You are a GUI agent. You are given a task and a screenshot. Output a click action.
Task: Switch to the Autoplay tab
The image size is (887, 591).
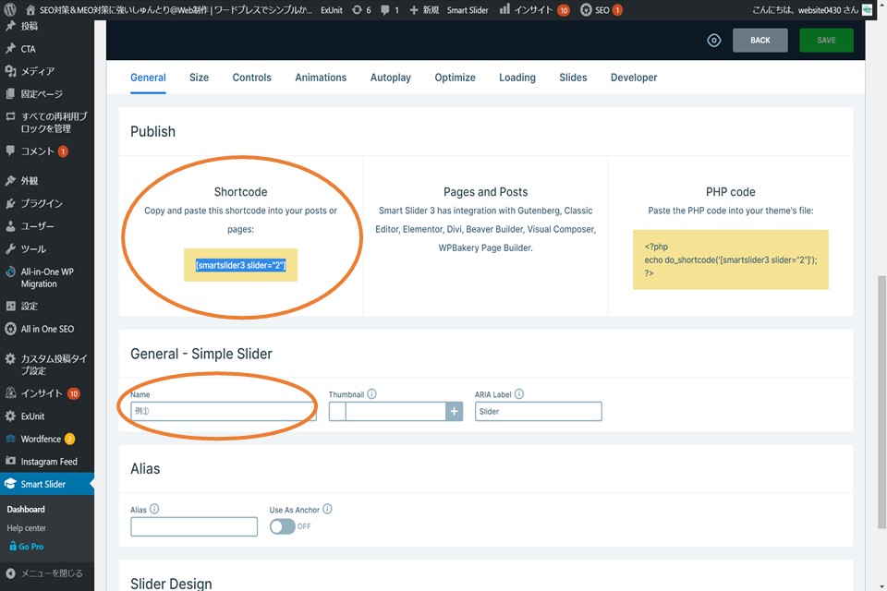click(390, 78)
